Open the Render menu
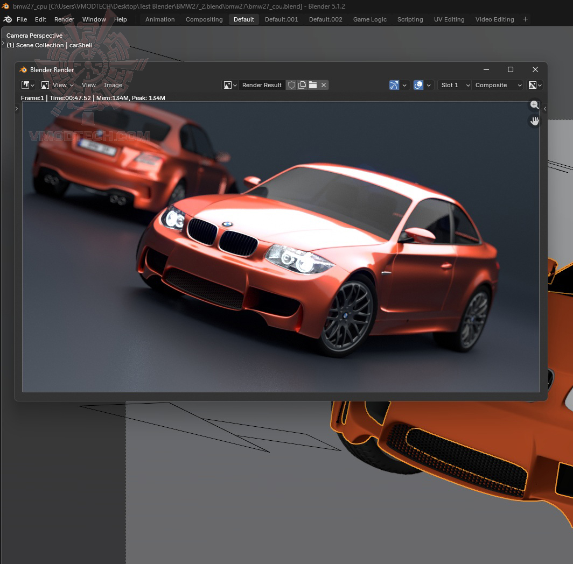This screenshot has width=573, height=564. [64, 19]
